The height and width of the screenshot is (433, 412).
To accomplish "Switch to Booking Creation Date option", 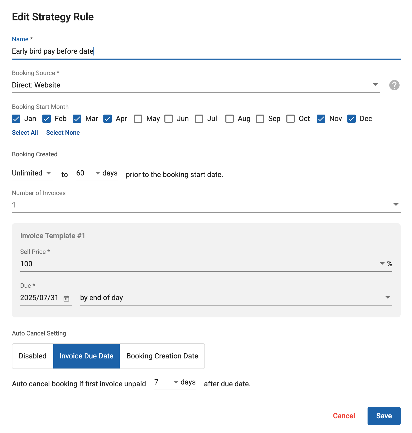I will [162, 356].
